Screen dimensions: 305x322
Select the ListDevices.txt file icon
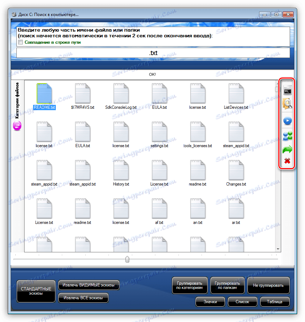click(x=236, y=93)
